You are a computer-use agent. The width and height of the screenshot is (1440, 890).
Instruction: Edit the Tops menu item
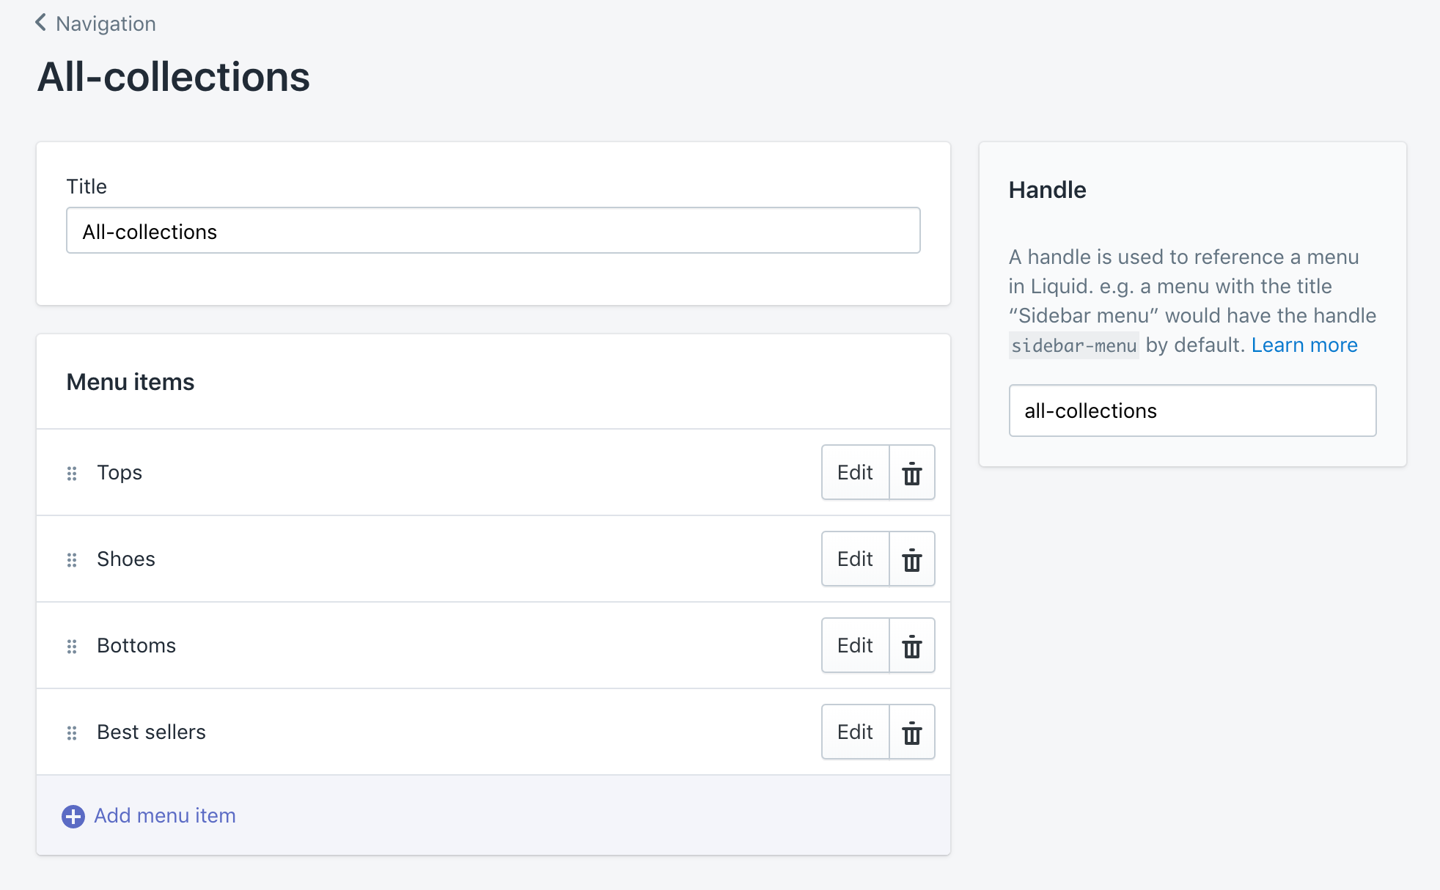point(854,473)
